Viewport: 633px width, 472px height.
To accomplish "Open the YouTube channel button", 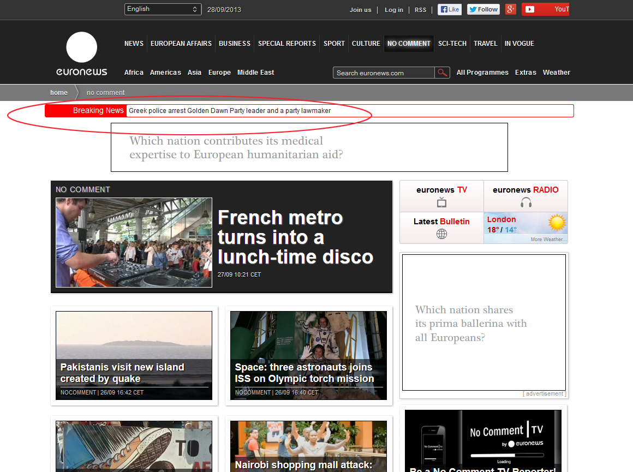I will (545, 9).
